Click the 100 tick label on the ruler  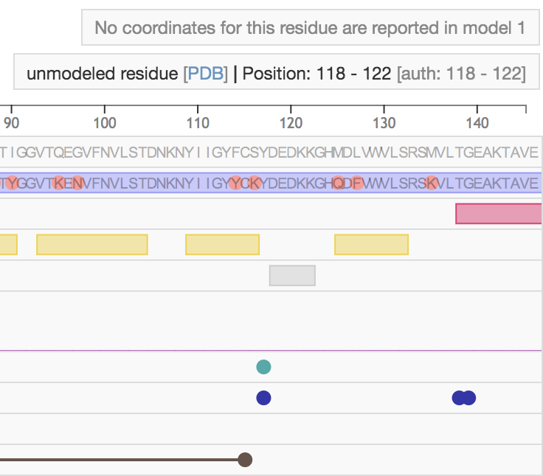[105, 122]
